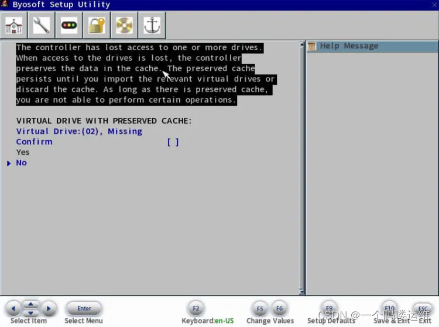Click the F10 Save & Exit key

389,308
